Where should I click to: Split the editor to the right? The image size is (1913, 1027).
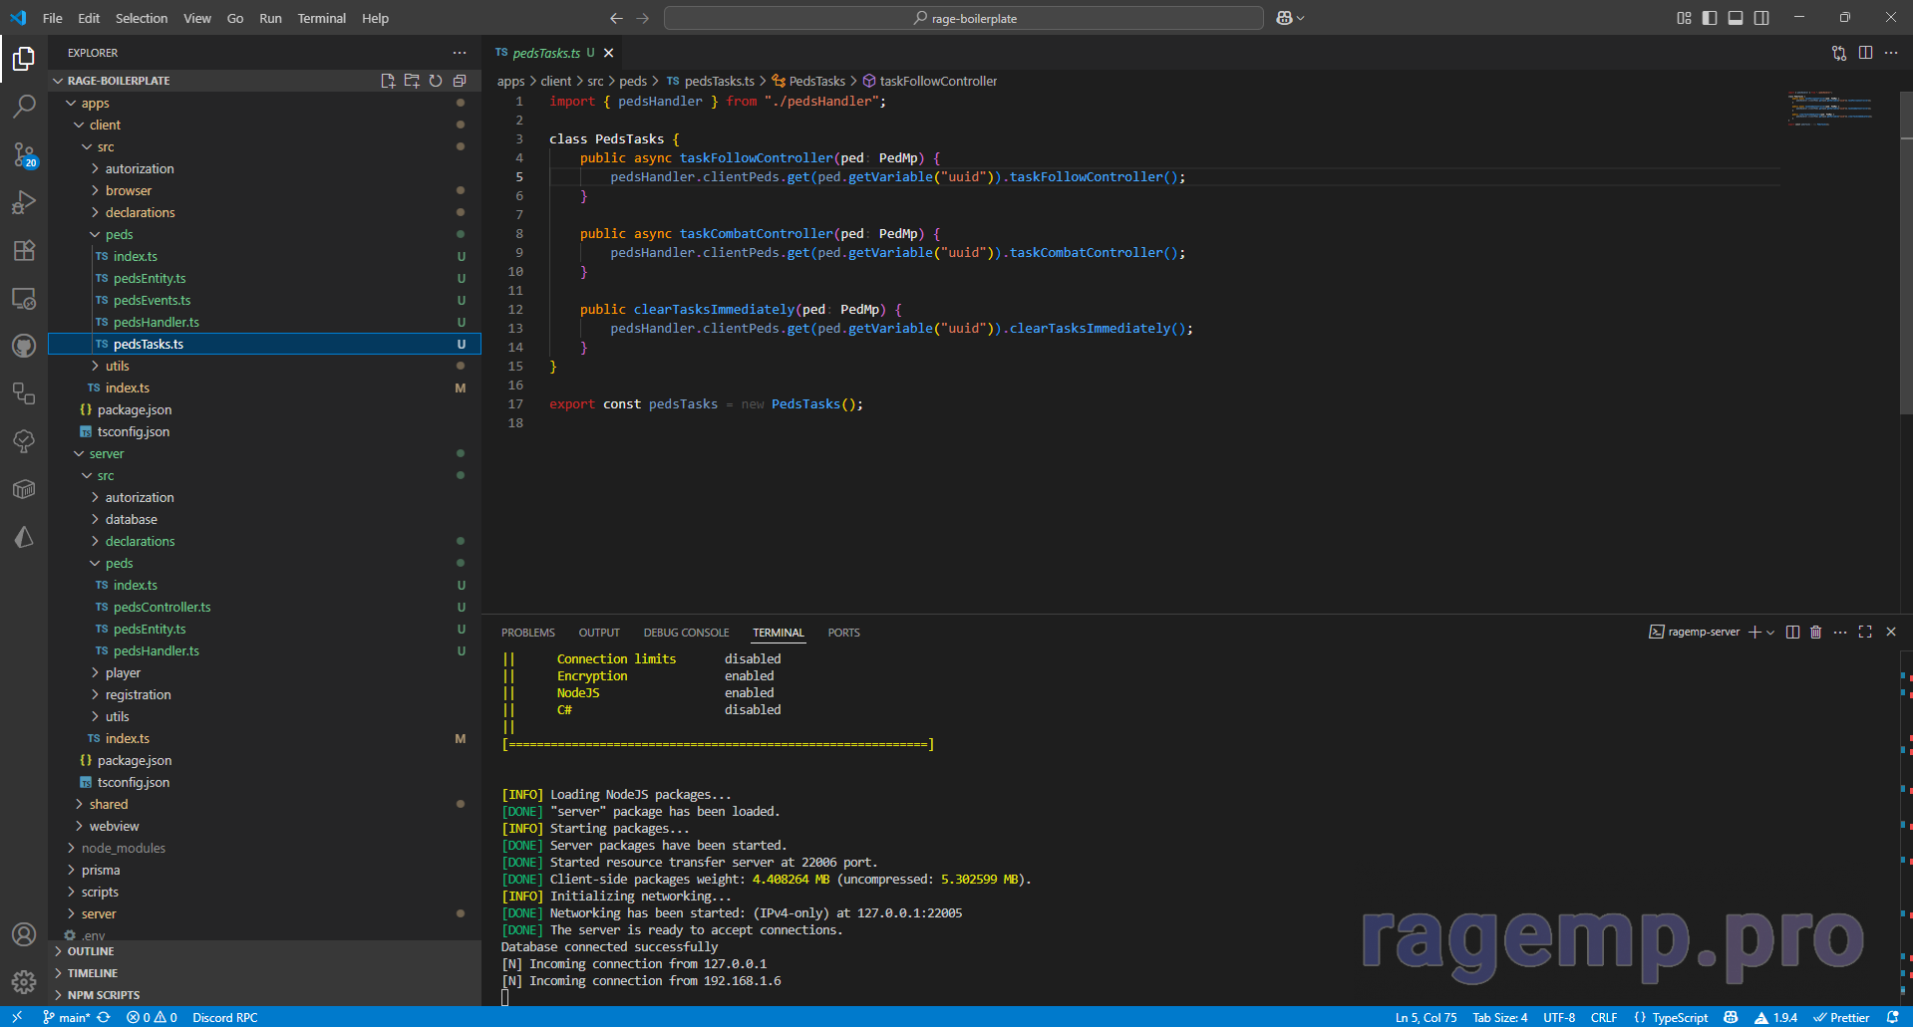1865,53
